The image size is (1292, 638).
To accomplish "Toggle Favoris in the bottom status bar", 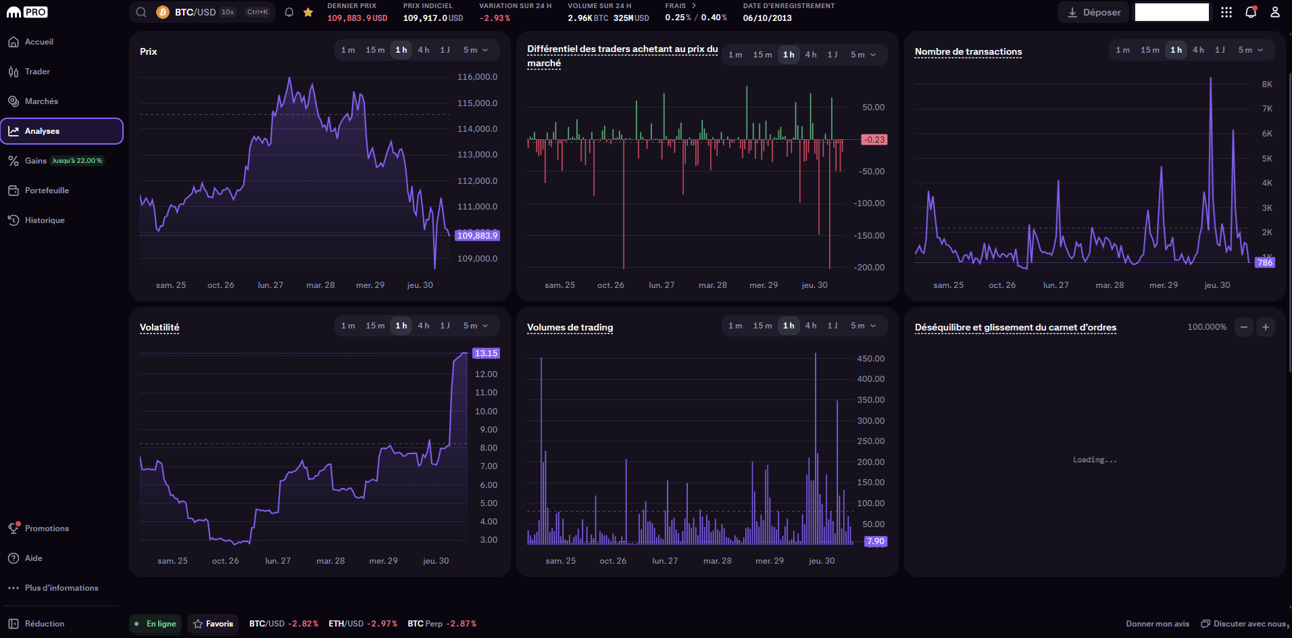I will 213,623.
